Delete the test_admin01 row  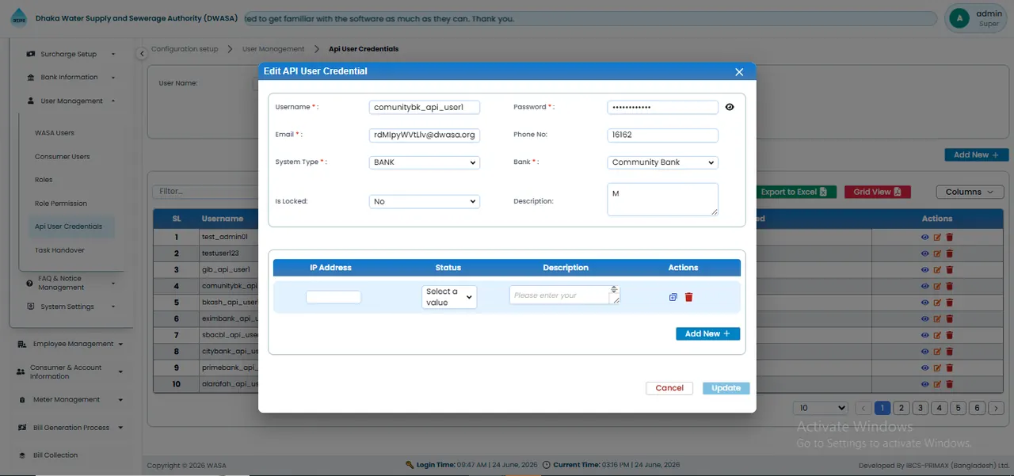point(950,237)
